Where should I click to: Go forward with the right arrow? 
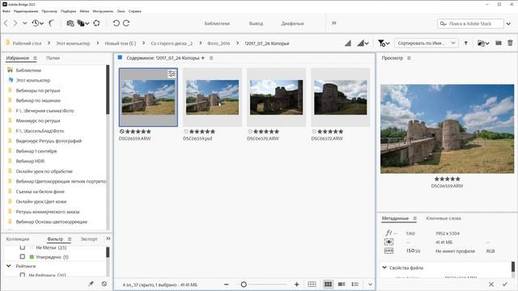[x=15, y=23]
